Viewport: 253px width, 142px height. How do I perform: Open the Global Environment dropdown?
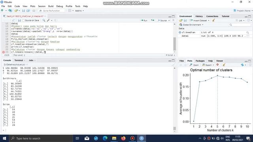point(191,24)
